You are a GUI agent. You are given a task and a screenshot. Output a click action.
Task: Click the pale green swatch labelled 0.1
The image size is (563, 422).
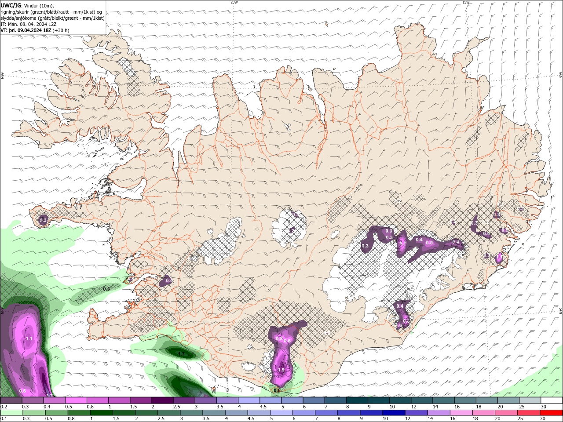(11, 413)
